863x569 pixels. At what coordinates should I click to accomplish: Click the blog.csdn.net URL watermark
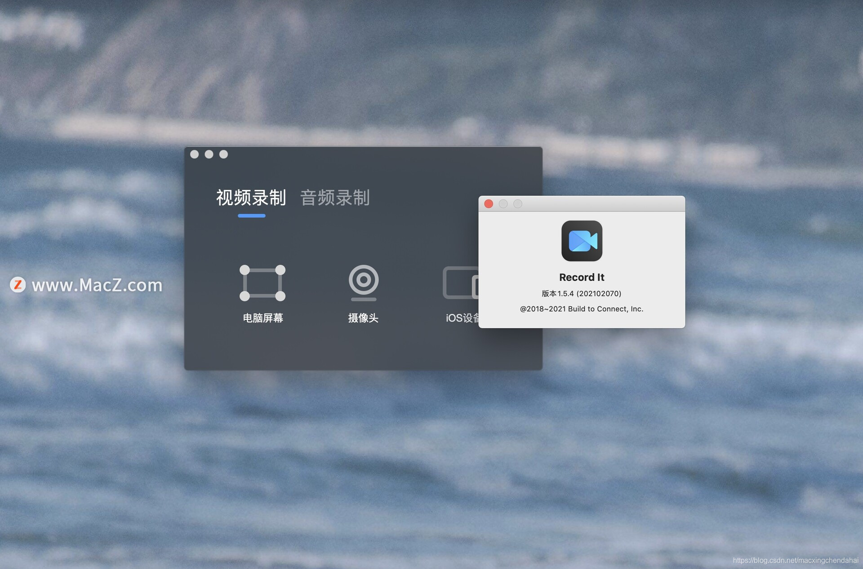[x=795, y=560]
